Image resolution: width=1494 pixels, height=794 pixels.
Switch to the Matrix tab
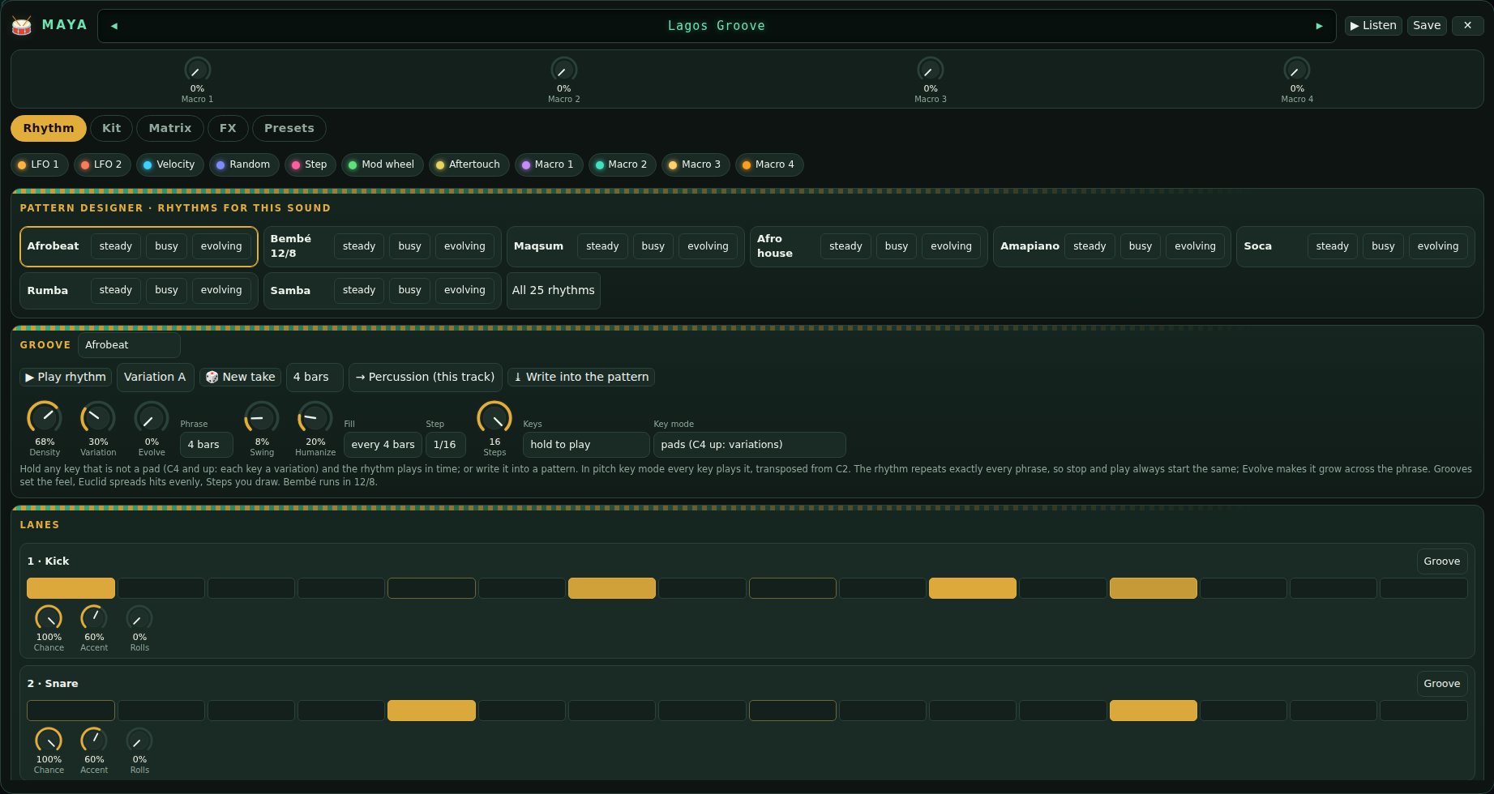pyautogui.click(x=170, y=128)
